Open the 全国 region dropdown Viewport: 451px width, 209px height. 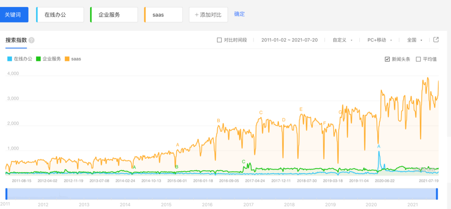click(414, 40)
